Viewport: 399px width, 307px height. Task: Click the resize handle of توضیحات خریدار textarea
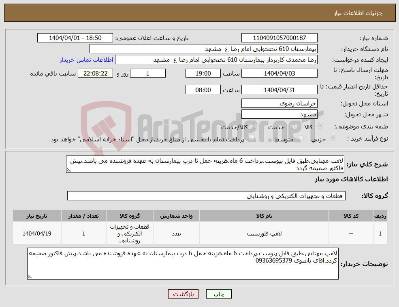30,277
